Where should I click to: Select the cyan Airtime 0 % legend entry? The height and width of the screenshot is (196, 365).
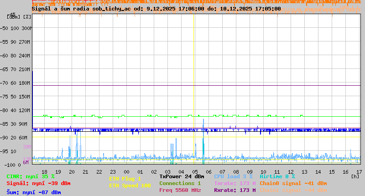pos(277,176)
